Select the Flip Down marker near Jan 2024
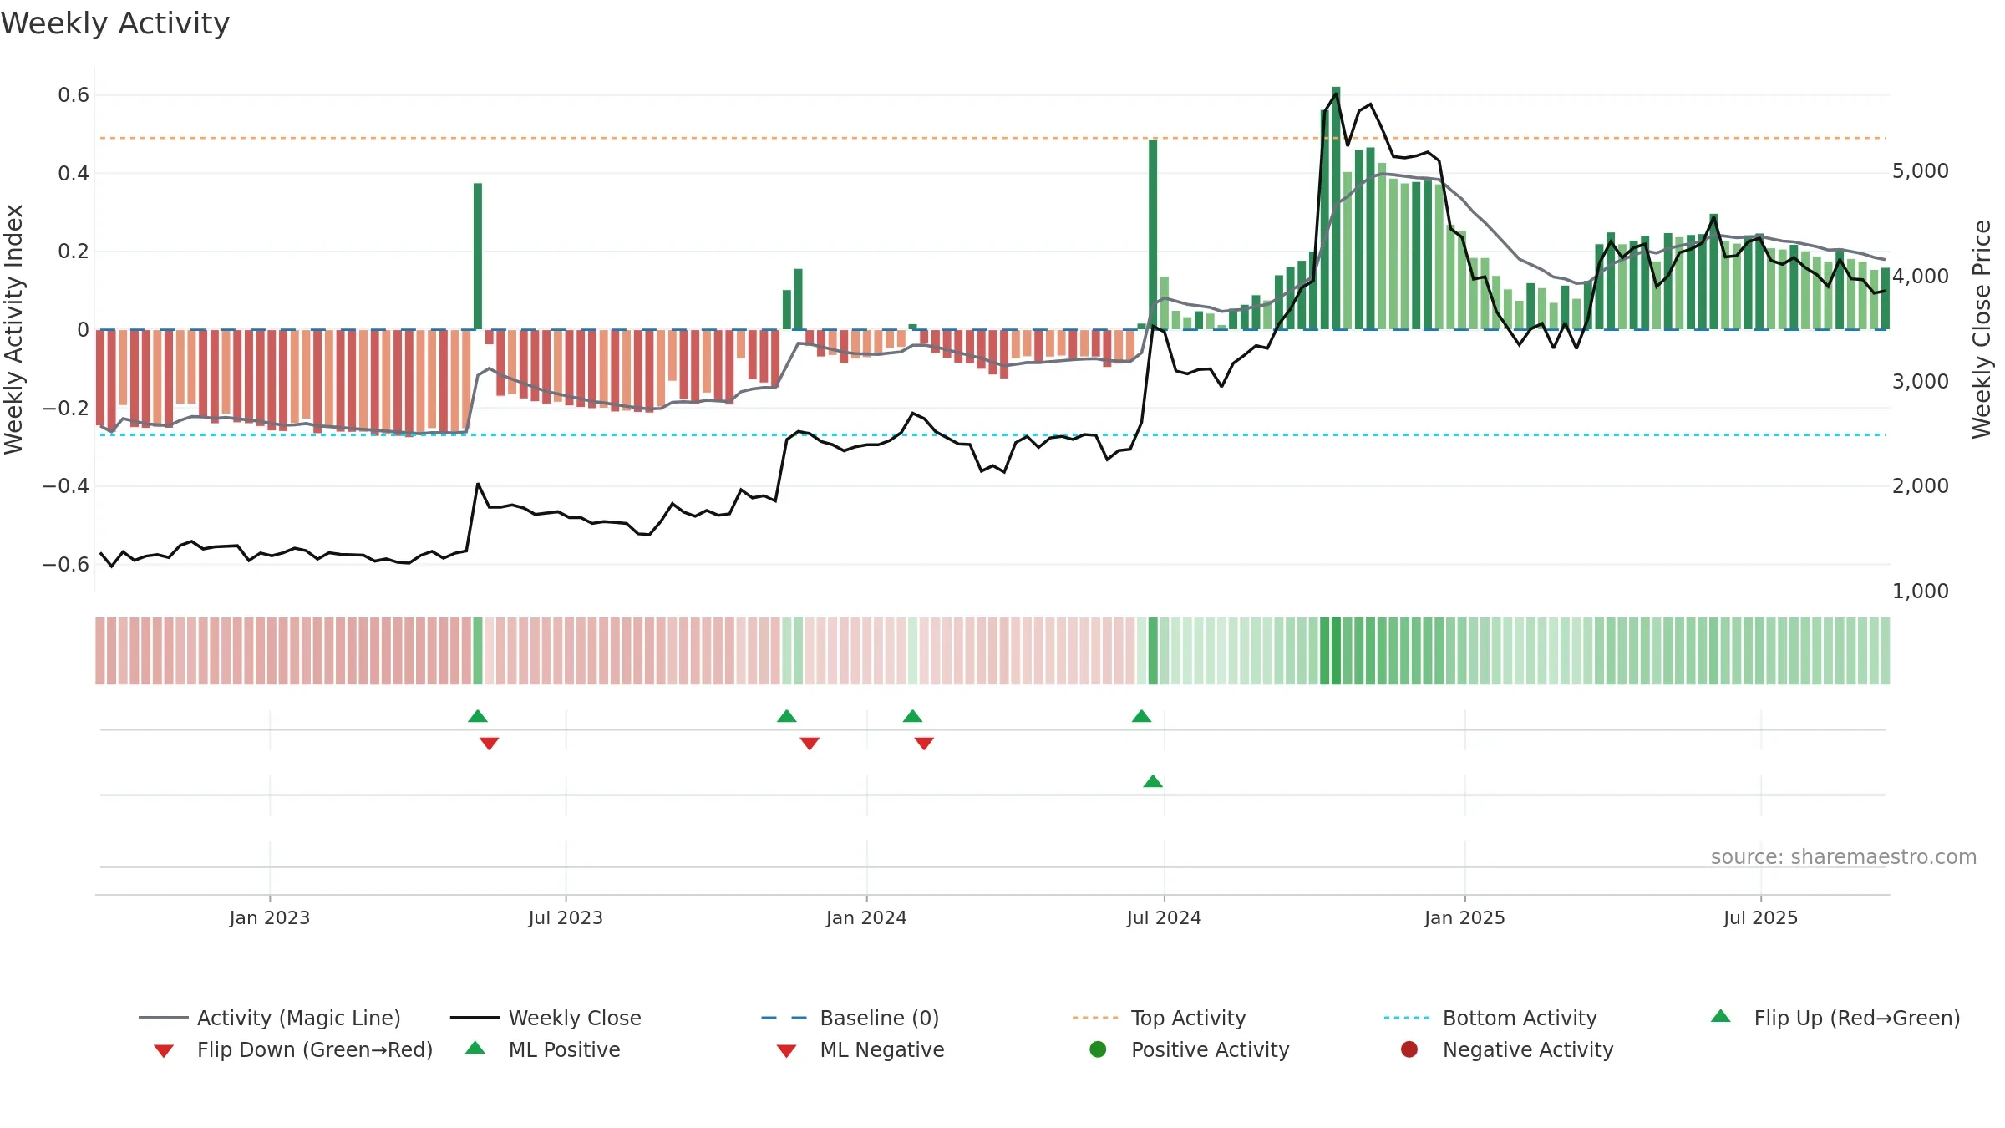Image resolution: width=2005 pixels, height=1128 pixels. pyautogui.click(x=924, y=744)
